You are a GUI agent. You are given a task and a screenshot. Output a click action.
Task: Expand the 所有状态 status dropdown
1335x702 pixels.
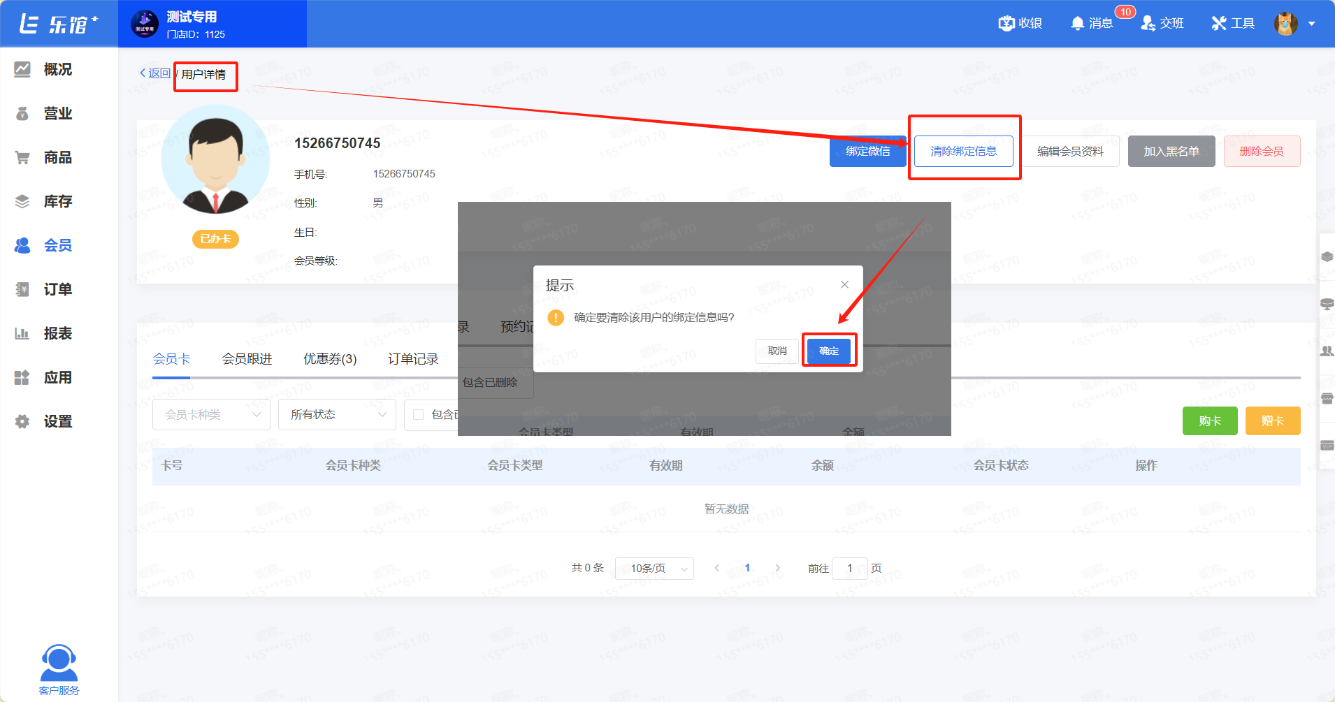pos(337,415)
